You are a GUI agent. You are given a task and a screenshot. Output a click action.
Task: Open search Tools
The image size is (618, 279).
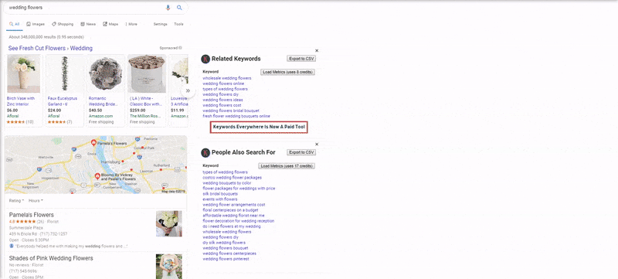pos(178,24)
